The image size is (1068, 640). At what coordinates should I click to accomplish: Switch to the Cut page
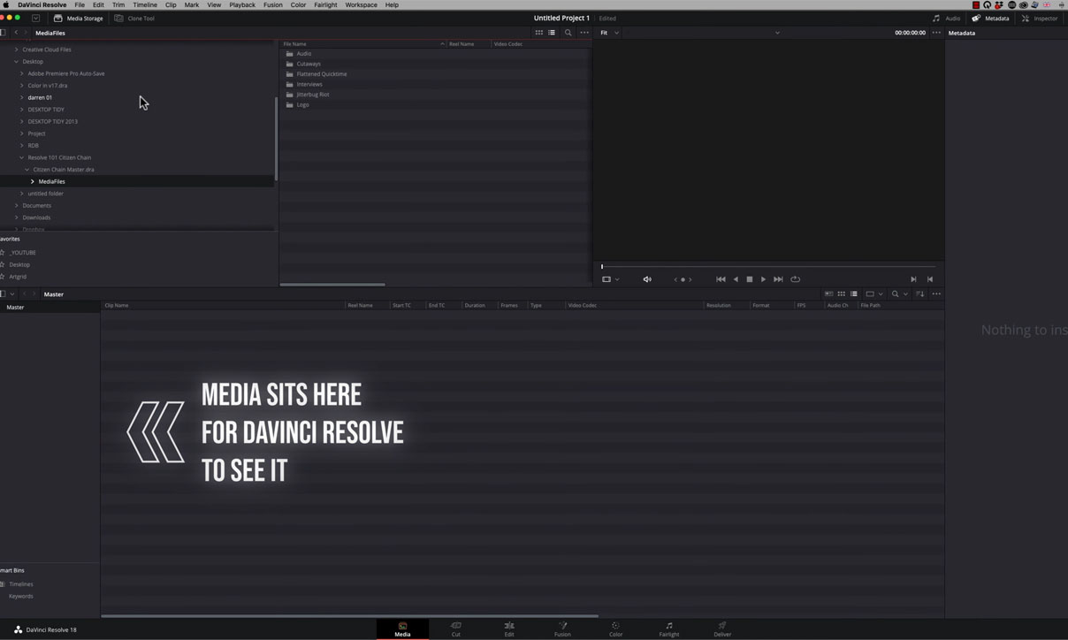click(x=456, y=629)
